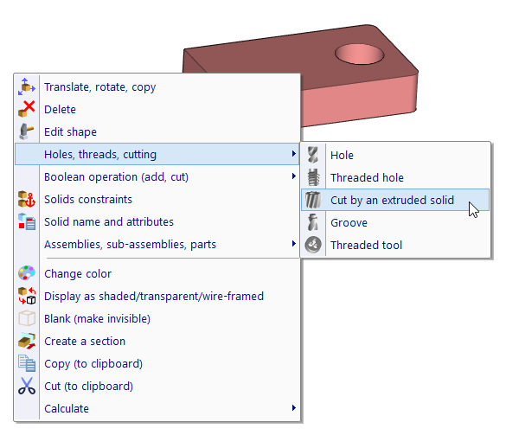Click the Create a section icon
Viewport: 506px width, 435px height.
(x=27, y=341)
